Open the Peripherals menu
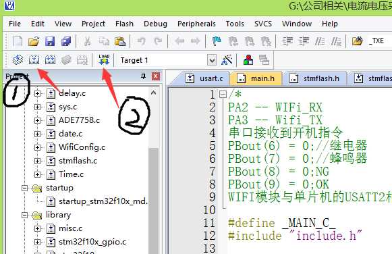The width and height of the screenshot is (392, 254). tap(196, 24)
